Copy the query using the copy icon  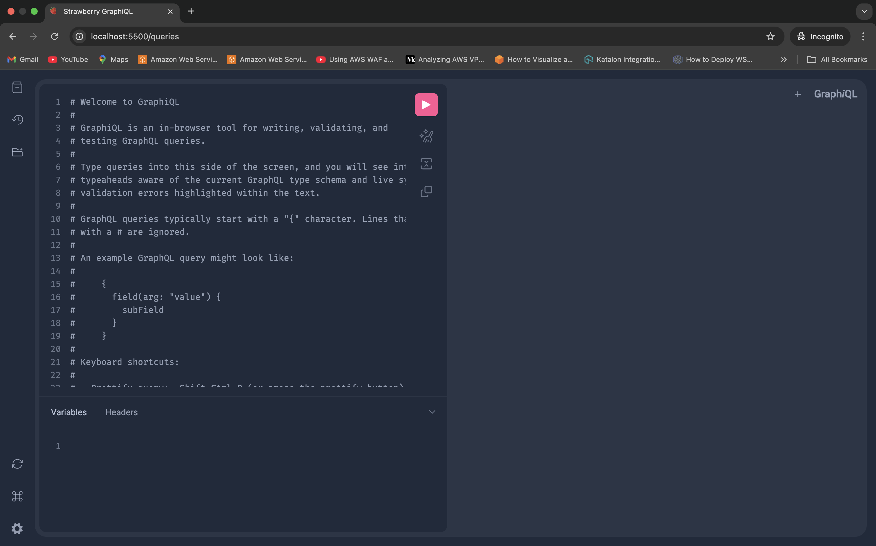coord(426,191)
